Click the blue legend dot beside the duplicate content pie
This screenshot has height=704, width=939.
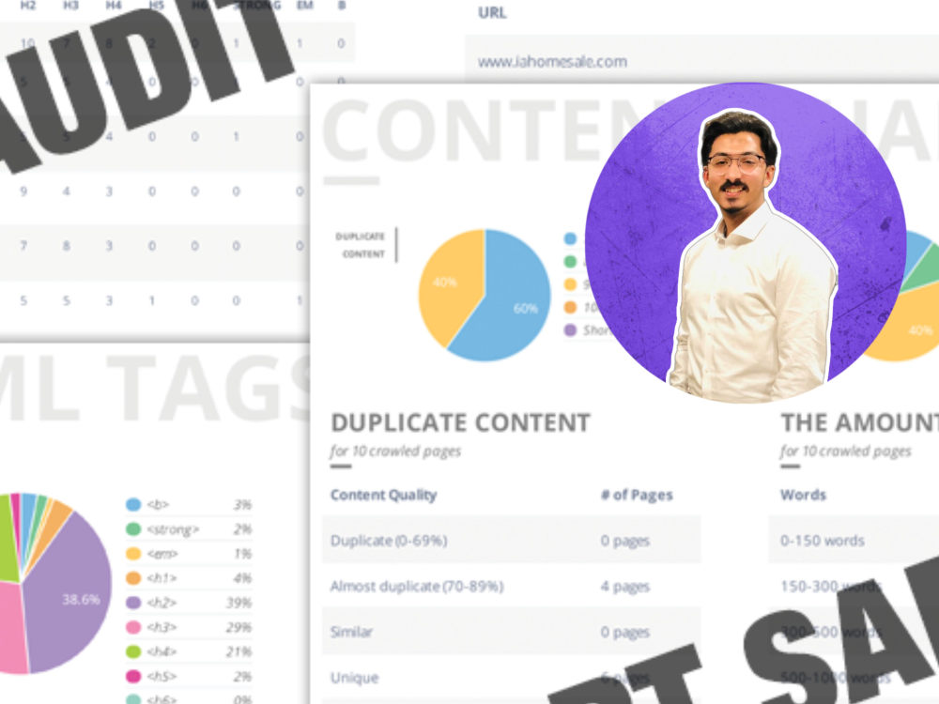570,238
